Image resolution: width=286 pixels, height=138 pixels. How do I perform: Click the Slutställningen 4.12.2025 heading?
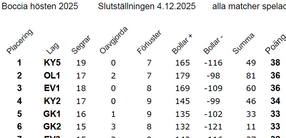[x=147, y=6]
